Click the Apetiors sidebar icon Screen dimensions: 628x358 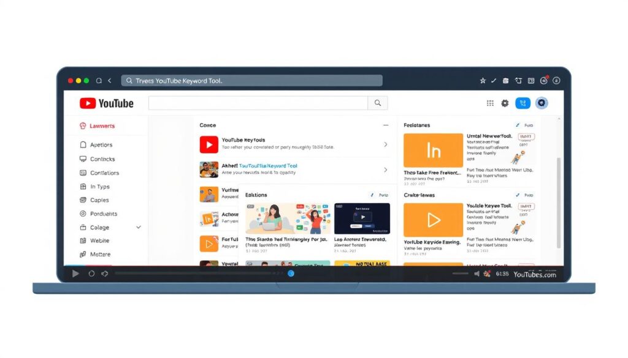tap(83, 144)
